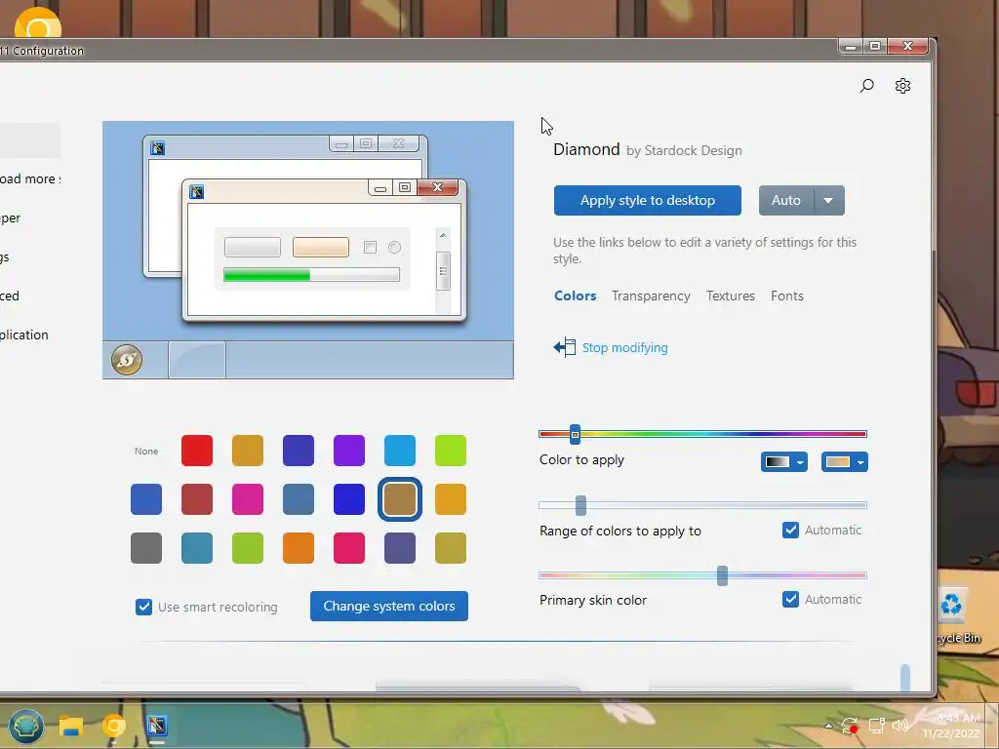The image size is (999, 749).
Task: Open the Start orb on taskbar
Action: 26,726
